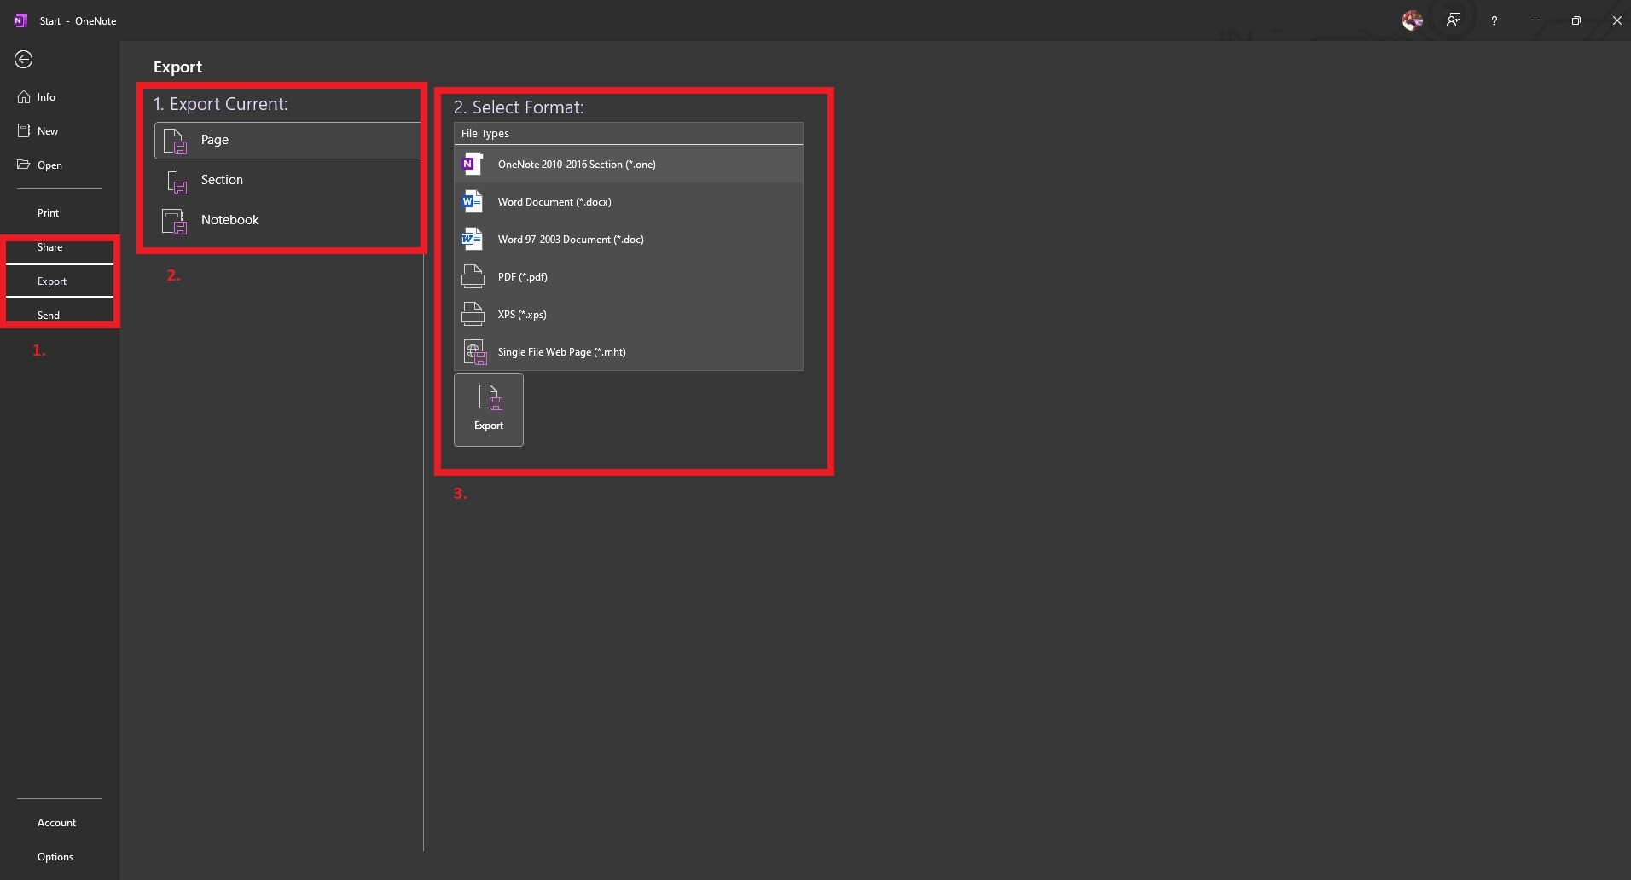Choose Word 97-2003 Document (*.doc) format
Viewport: 1631px width, 880px height.
tap(629, 239)
